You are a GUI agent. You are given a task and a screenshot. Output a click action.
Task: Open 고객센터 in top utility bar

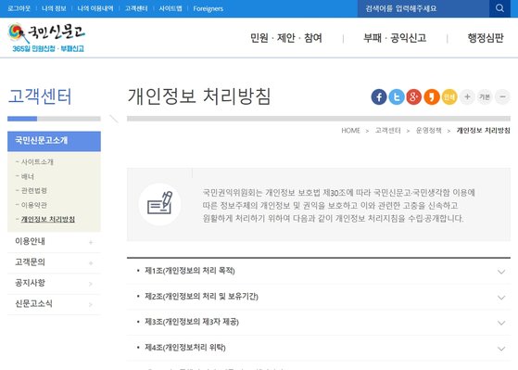point(136,8)
